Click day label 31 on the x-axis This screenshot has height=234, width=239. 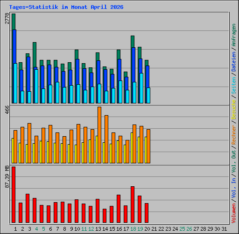coord(224,229)
